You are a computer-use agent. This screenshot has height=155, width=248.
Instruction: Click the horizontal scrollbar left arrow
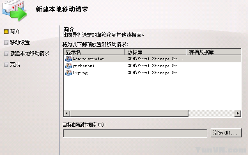tap(67, 114)
